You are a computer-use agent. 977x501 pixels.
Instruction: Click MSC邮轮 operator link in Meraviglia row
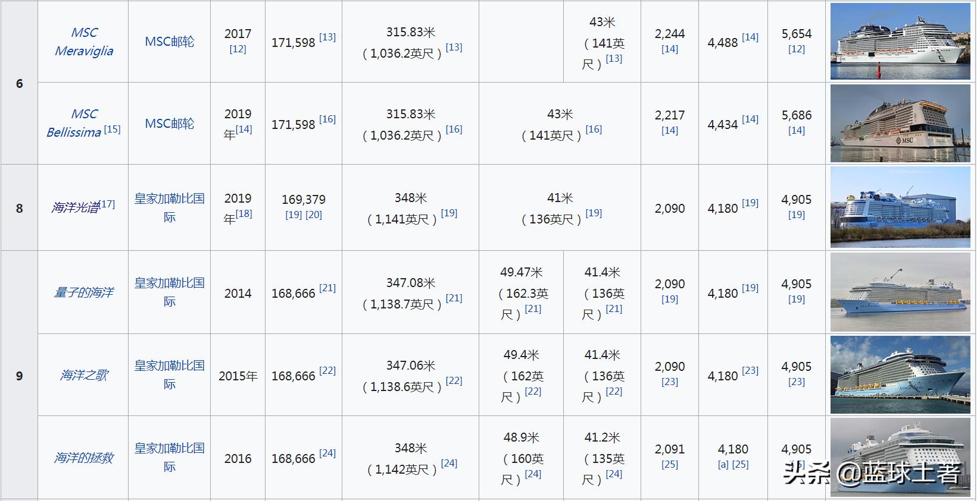point(170,42)
